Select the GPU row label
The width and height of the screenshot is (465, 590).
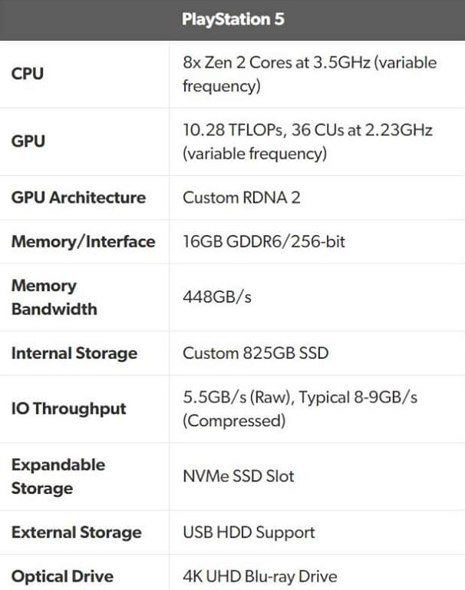click(28, 141)
